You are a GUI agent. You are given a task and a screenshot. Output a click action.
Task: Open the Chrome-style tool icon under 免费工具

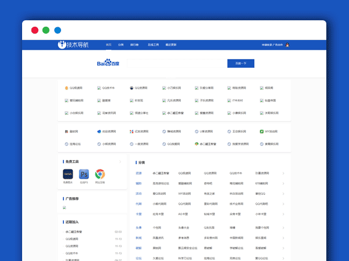click(x=100, y=174)
